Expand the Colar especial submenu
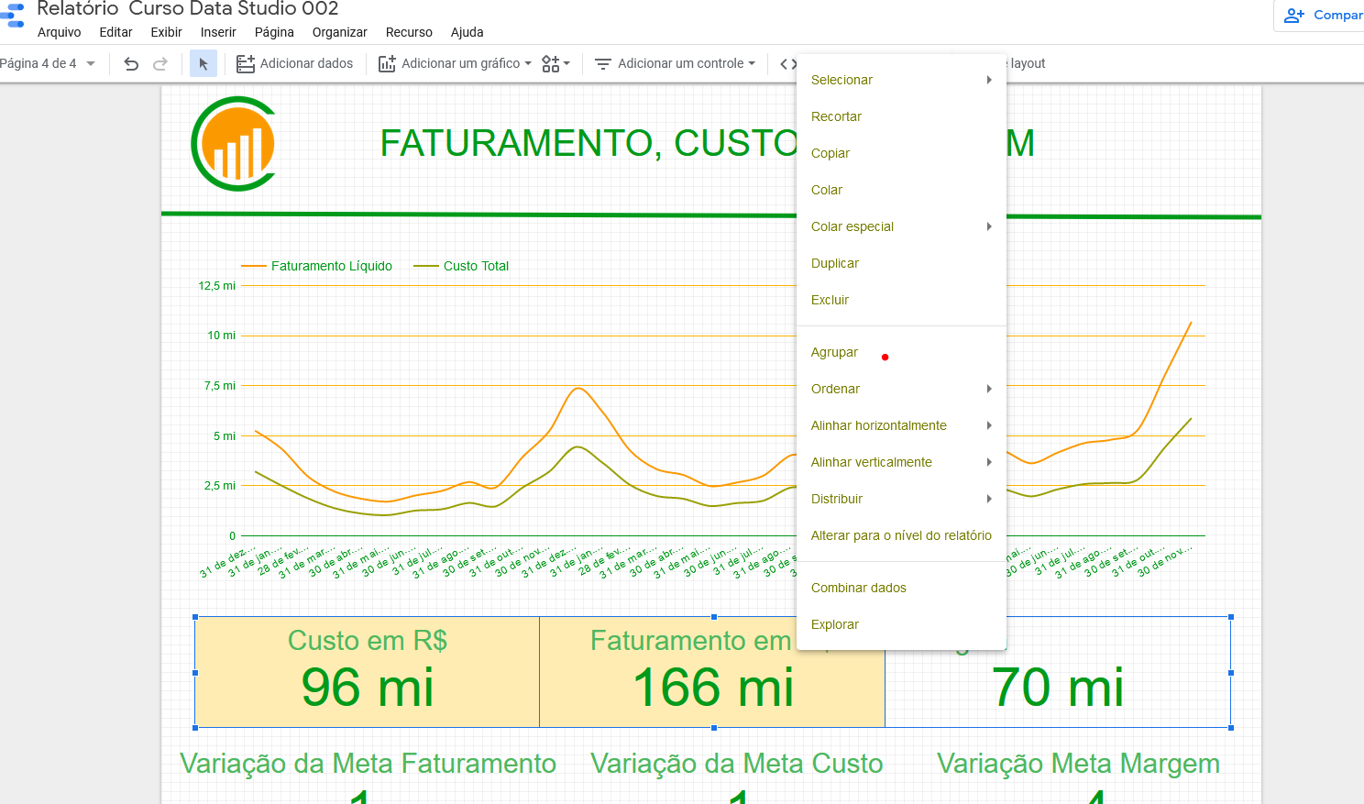The width and height of the screenshot is (1364, 804). [x=901, y=226]
